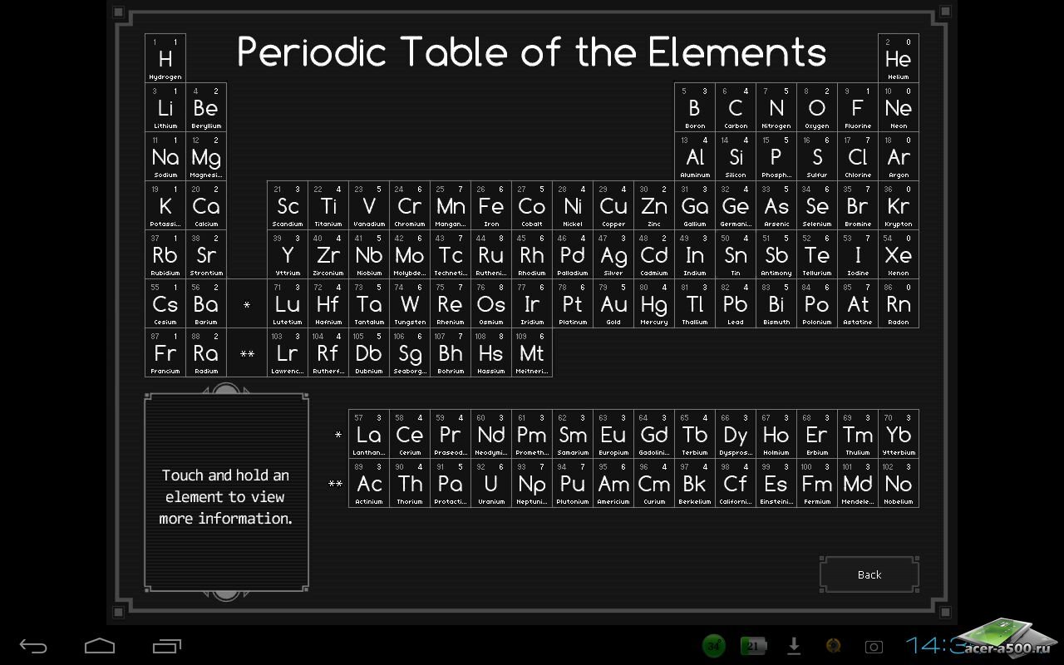1064x665 pixels.
Task: Tap the Francium (Fr) element tile
Action: point(165,352)
